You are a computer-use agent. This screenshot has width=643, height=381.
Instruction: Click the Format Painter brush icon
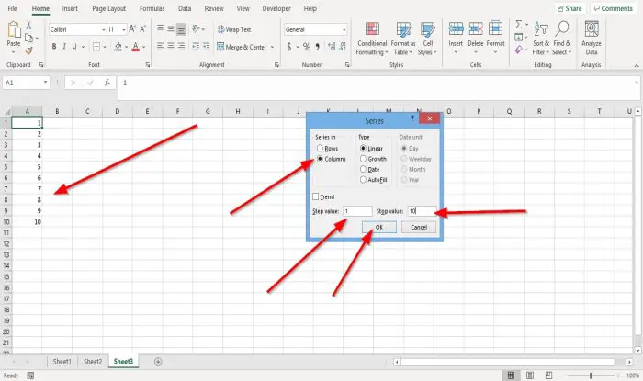coord(28,50)
